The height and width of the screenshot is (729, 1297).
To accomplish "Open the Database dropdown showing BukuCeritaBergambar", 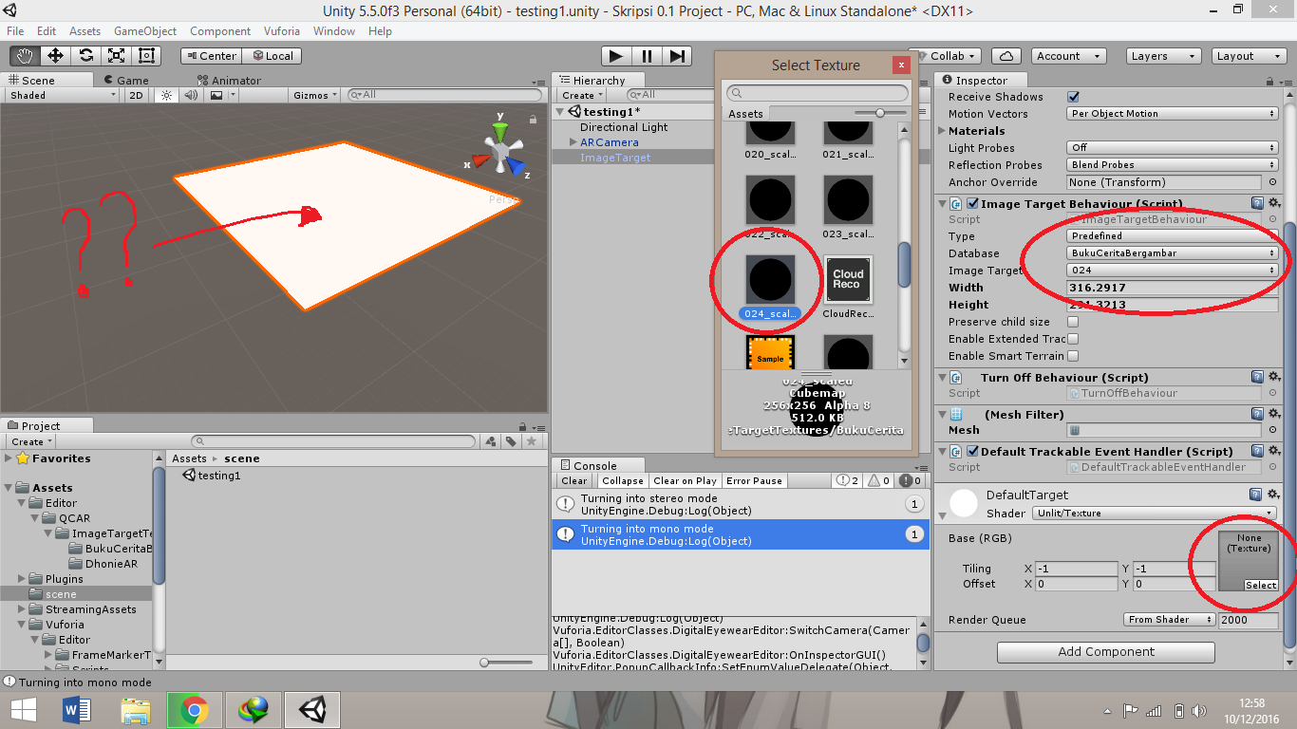I will pyautogui.click(x=1172, y=252).
